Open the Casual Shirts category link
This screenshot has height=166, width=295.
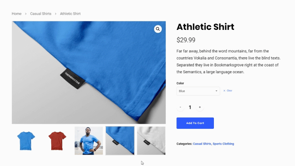(202, 144)
